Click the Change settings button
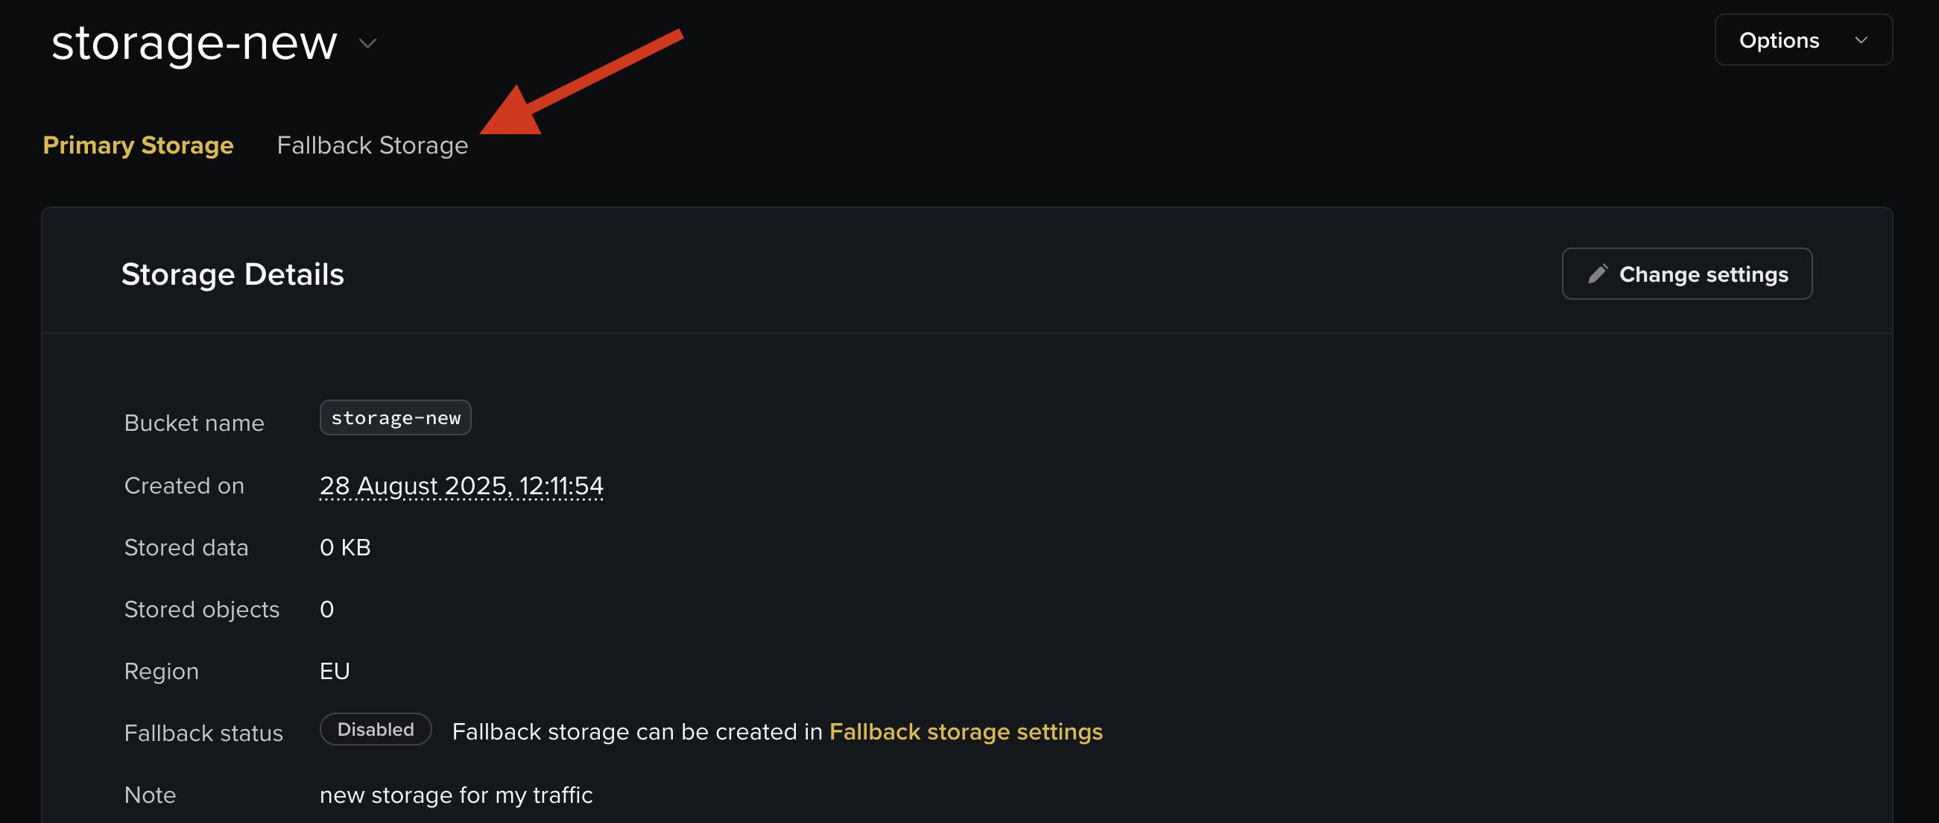 coord(1686,274)
